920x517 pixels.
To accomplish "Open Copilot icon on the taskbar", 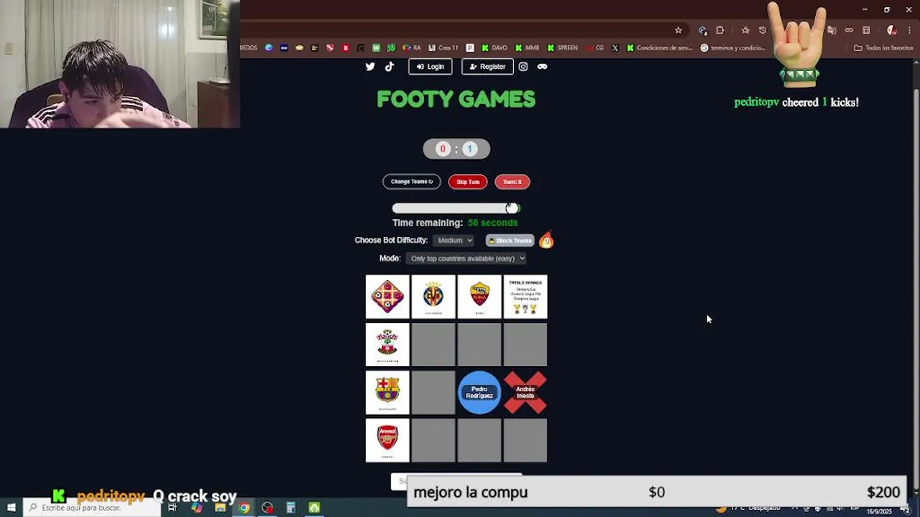I will tap(196, 508).
